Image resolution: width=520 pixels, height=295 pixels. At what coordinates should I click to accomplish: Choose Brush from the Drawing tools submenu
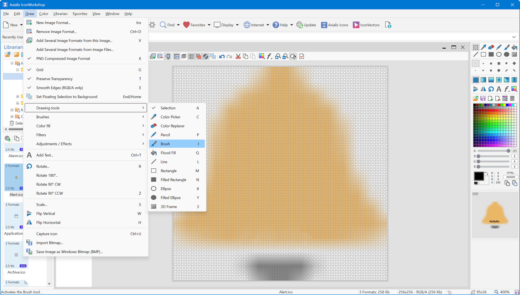(x=177, y=144)
